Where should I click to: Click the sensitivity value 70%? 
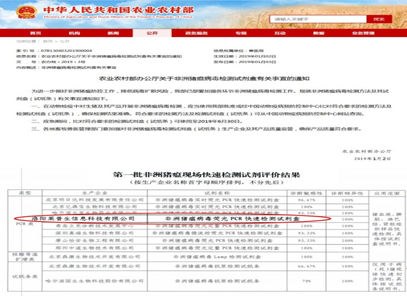(x=307, y=281)
